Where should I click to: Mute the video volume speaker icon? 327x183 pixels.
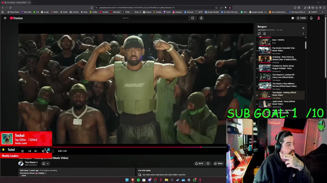coord(43,151)
